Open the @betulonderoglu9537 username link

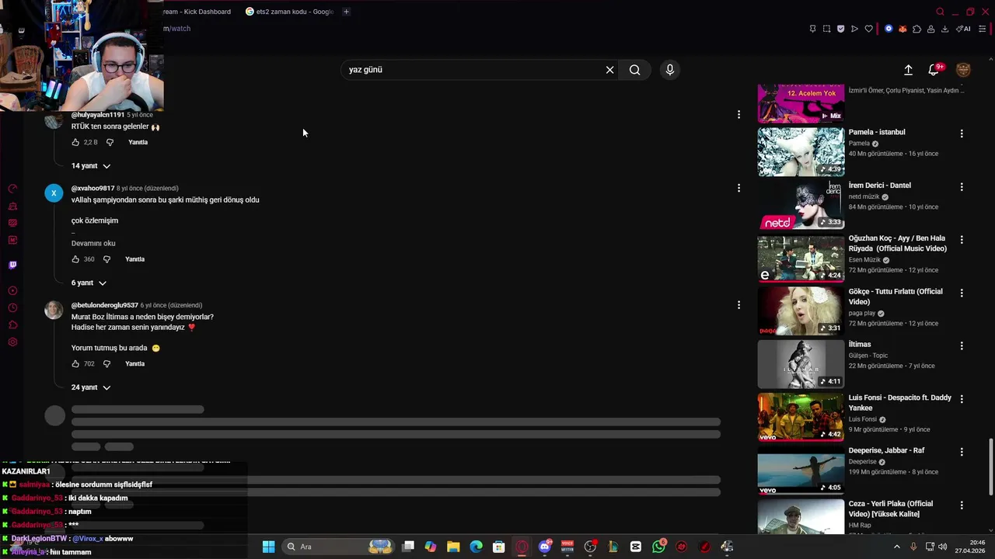(105, 305)
